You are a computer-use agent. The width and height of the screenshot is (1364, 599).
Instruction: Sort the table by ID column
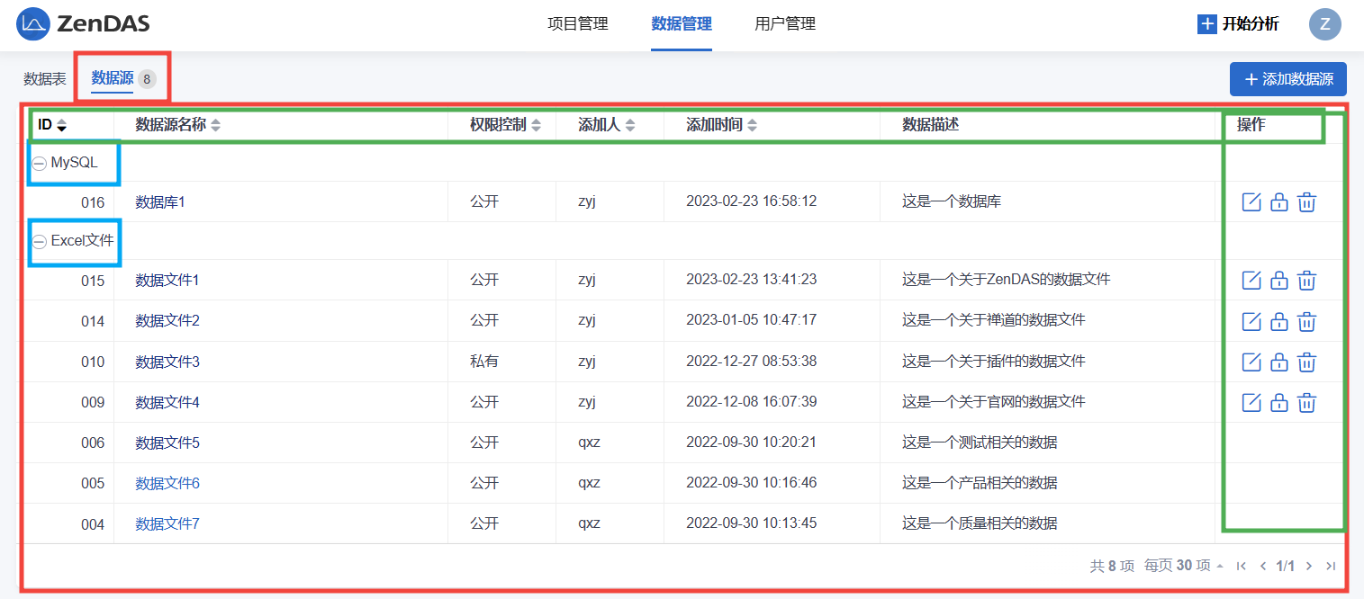pos(61,125)
